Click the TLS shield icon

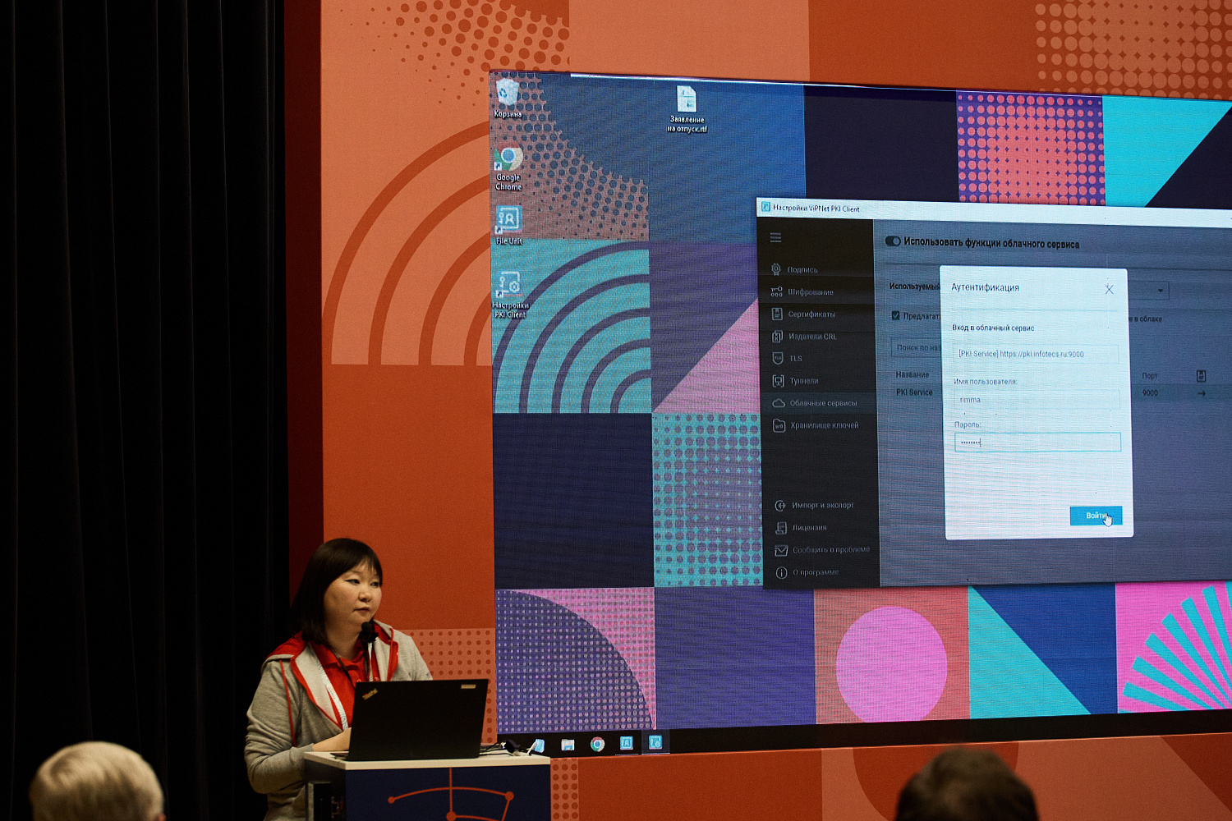click(778, 358)
